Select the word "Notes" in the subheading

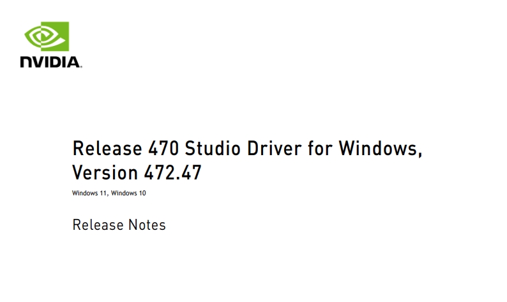pyautogui.click(x=147, y=225)
